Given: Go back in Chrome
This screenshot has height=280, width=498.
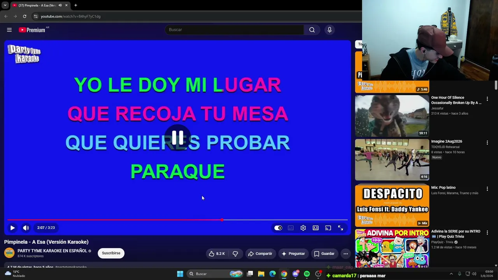Looking at the screenshot, I should [x=6, y=16].
